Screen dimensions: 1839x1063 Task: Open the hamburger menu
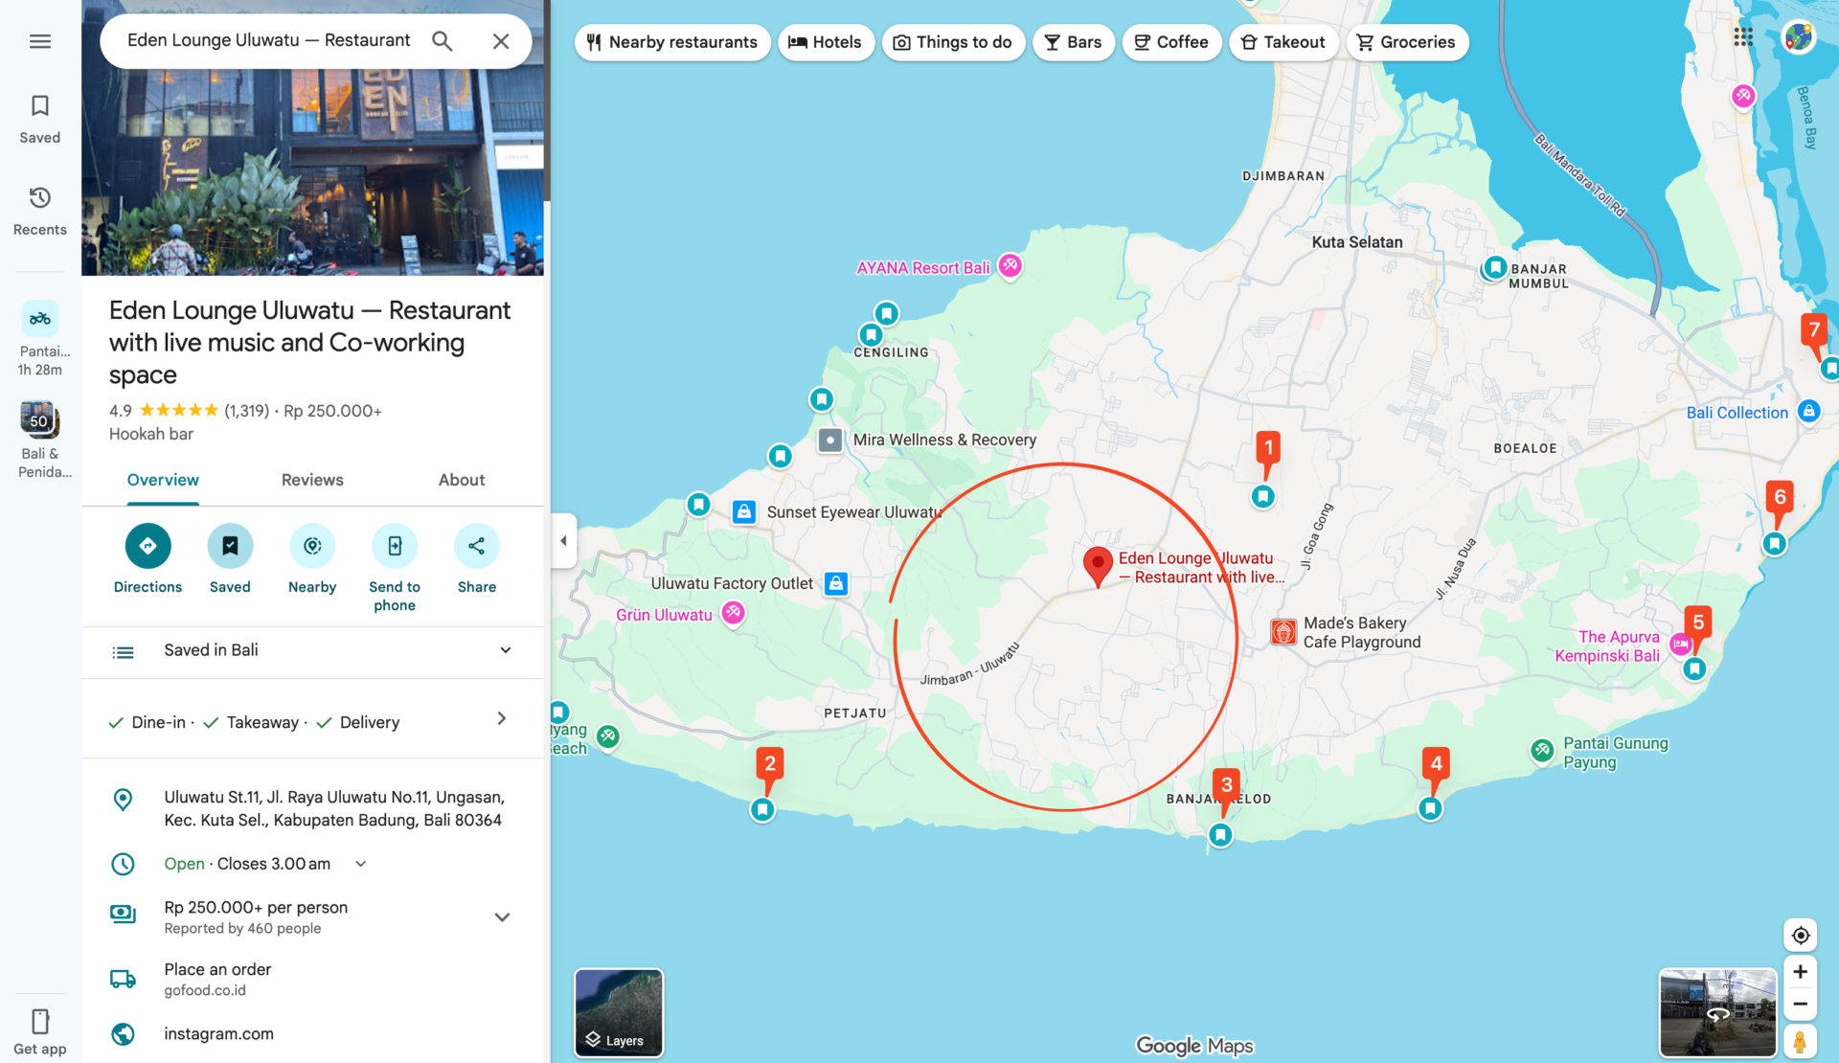[40, 41]
